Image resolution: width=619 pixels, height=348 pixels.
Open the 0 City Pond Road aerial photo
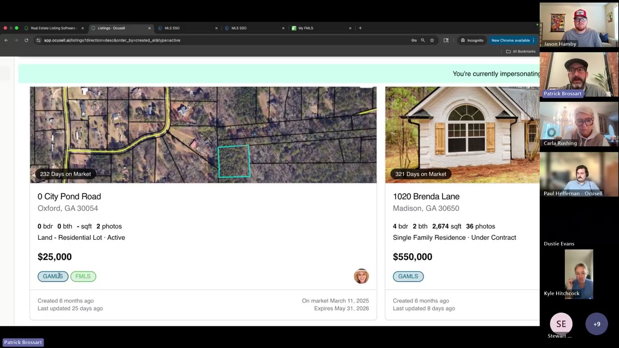203,135
